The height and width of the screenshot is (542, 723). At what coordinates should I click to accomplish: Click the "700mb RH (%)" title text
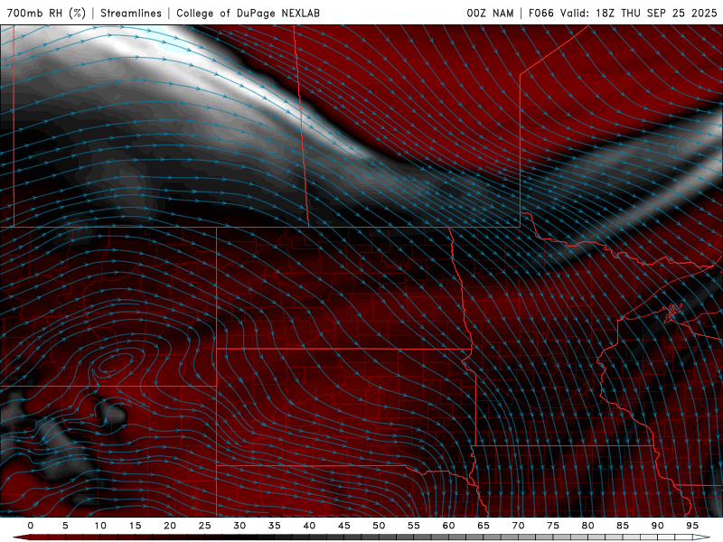(x=46, y=13)
